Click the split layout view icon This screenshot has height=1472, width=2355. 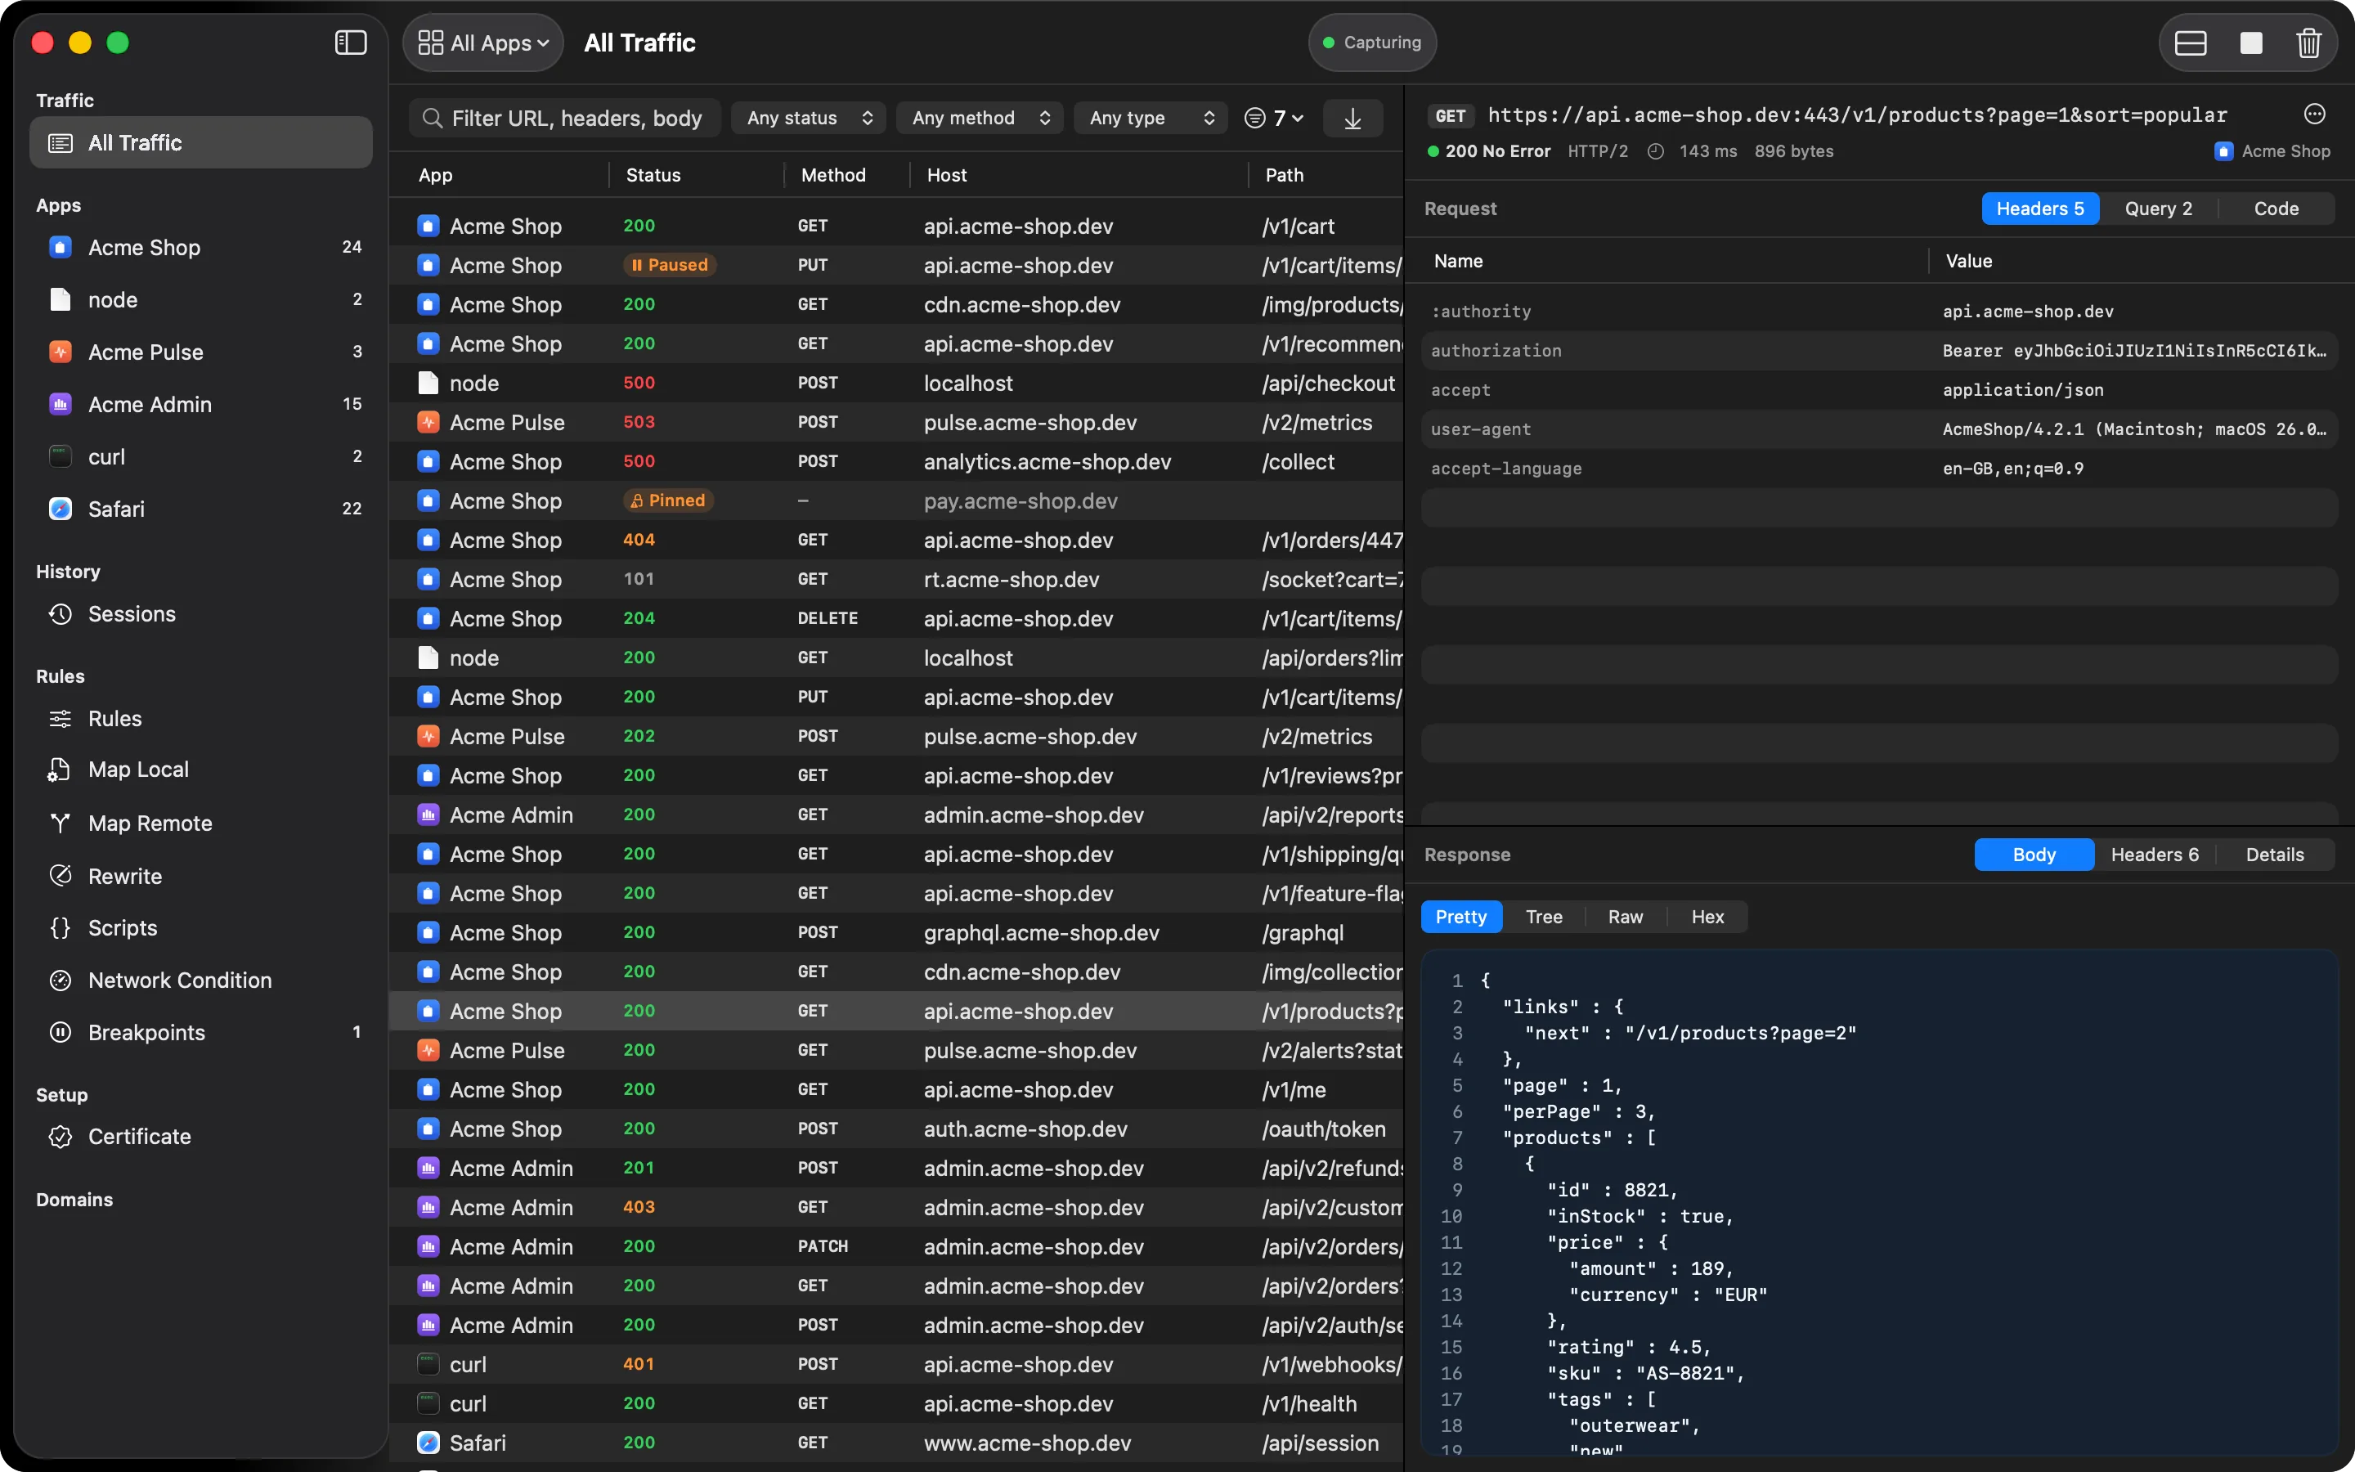coord(2191,43)
